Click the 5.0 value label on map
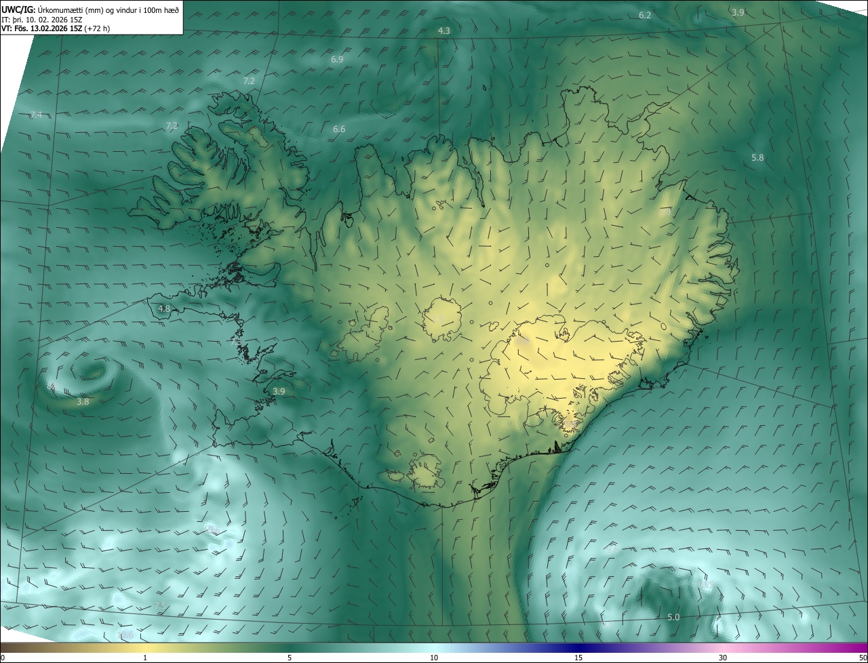 click(x=673, y=617)
